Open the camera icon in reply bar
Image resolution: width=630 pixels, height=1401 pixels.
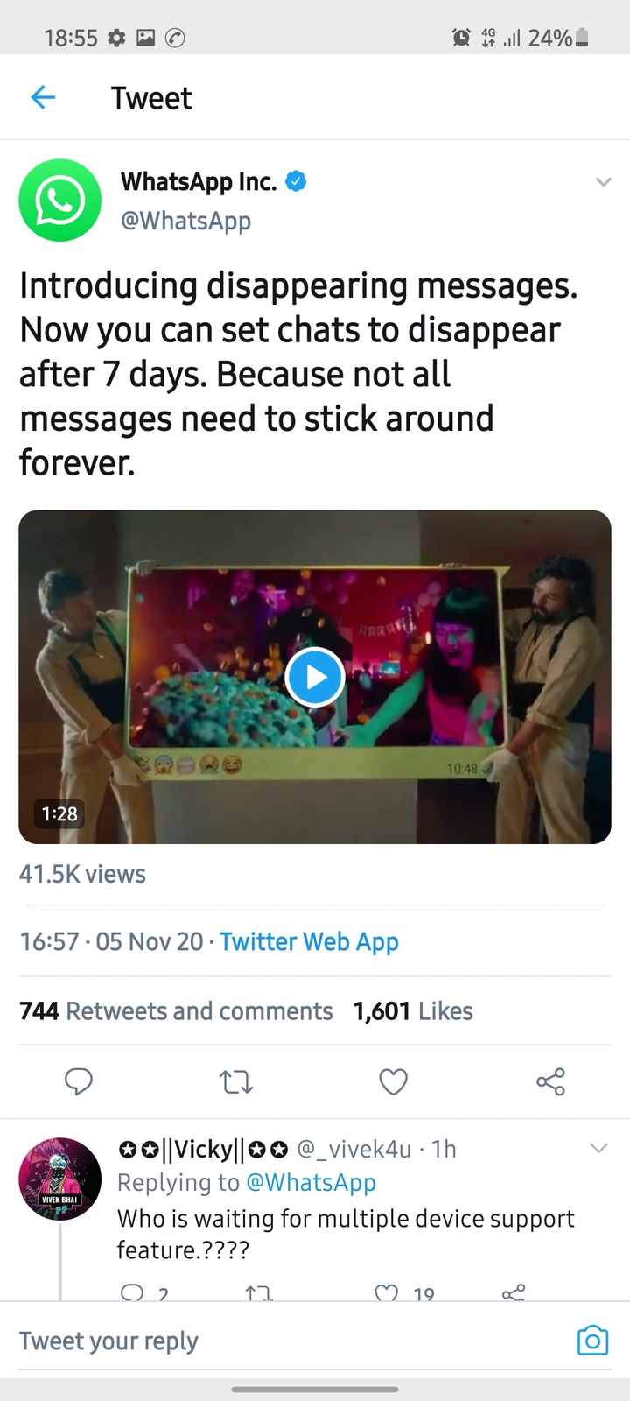click(592, 1341)
